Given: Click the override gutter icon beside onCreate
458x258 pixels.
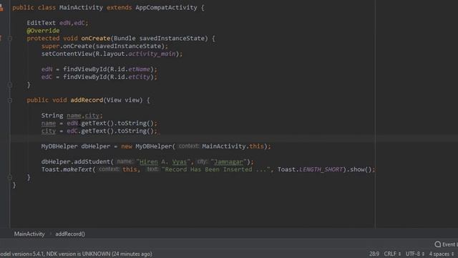Looking at the screenshot, I should [x=1, y=38].
